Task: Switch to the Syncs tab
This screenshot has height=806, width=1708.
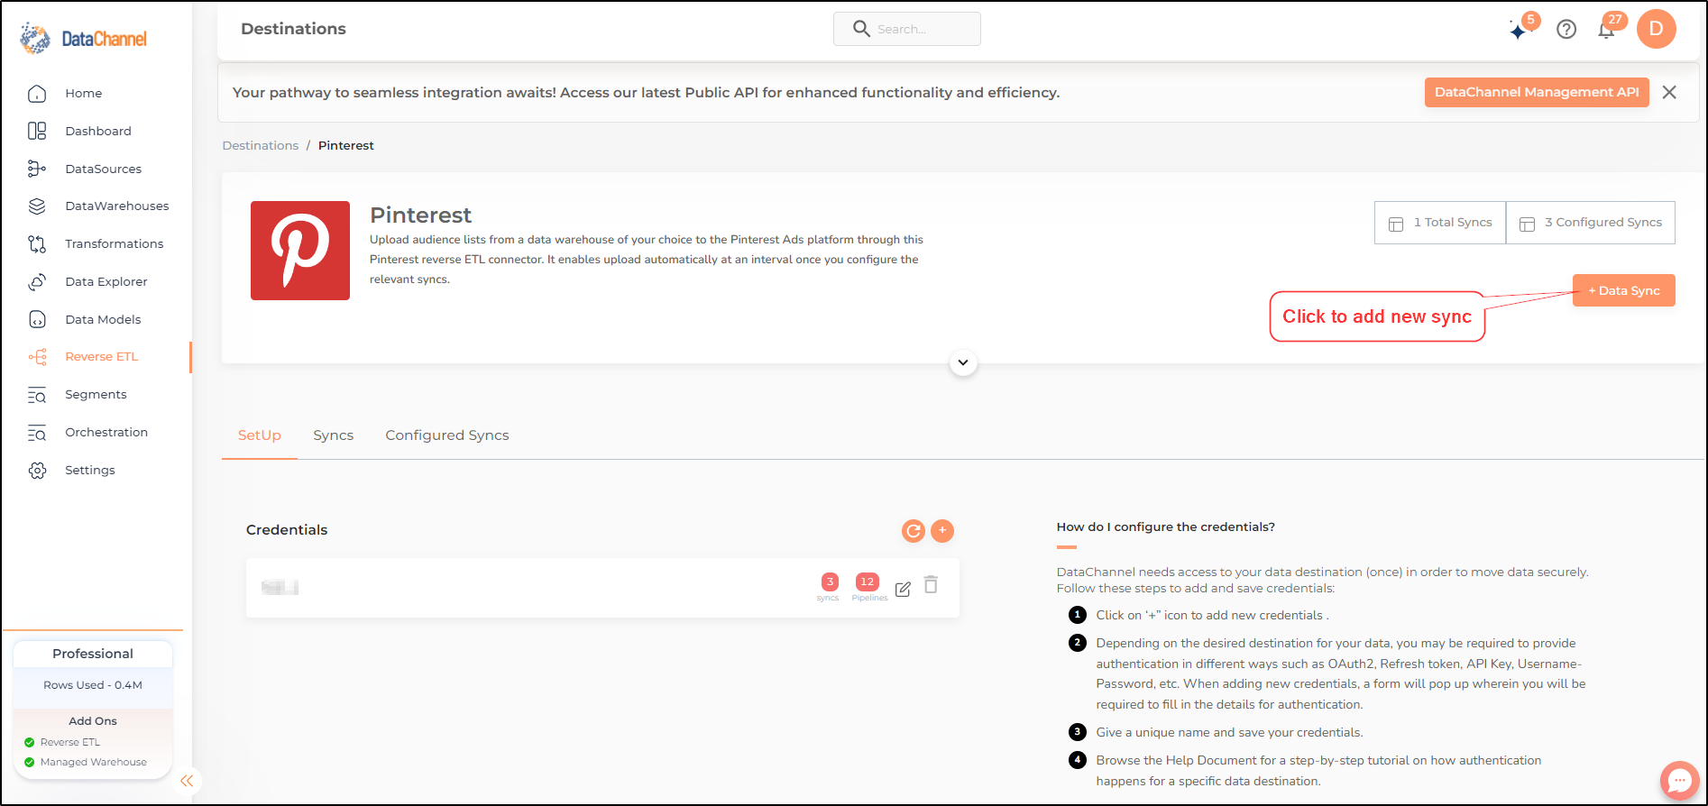Action: 334,435
